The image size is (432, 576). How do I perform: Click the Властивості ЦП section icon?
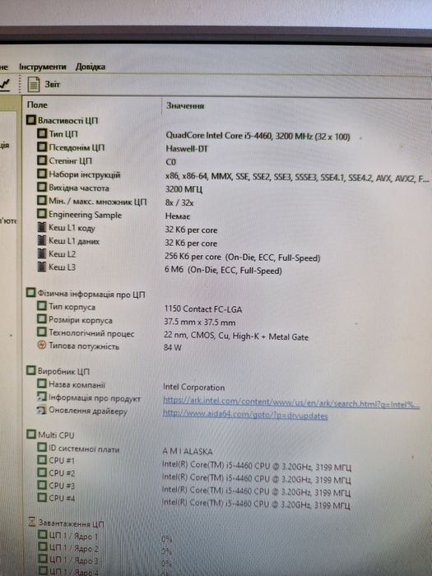31,120
